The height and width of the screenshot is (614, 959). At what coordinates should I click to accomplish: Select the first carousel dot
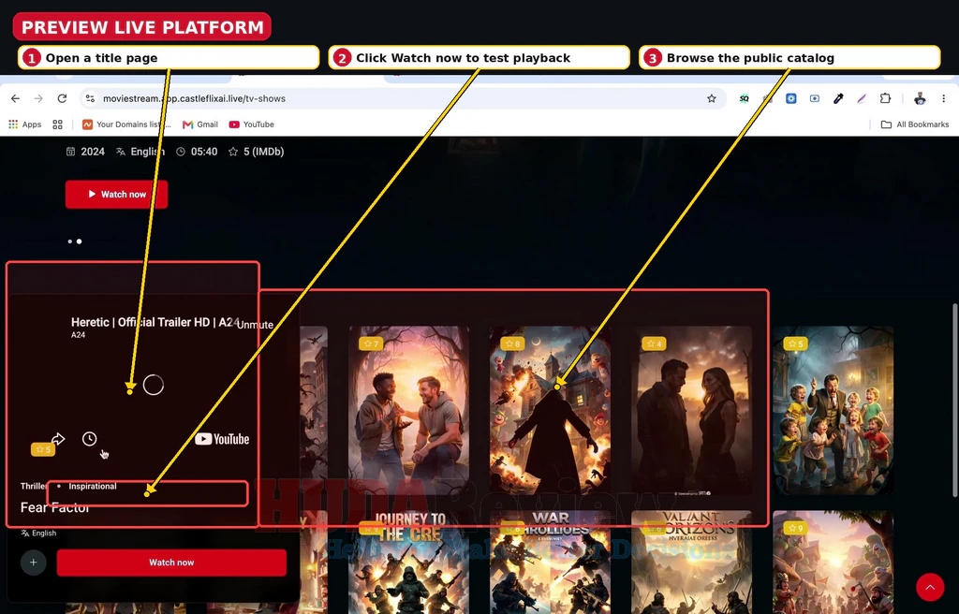[x=69, y=241]
